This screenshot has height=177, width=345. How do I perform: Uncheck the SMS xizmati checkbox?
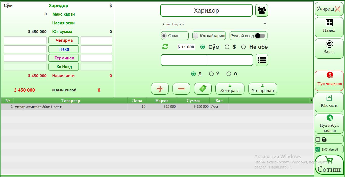(x=318, y=149)
